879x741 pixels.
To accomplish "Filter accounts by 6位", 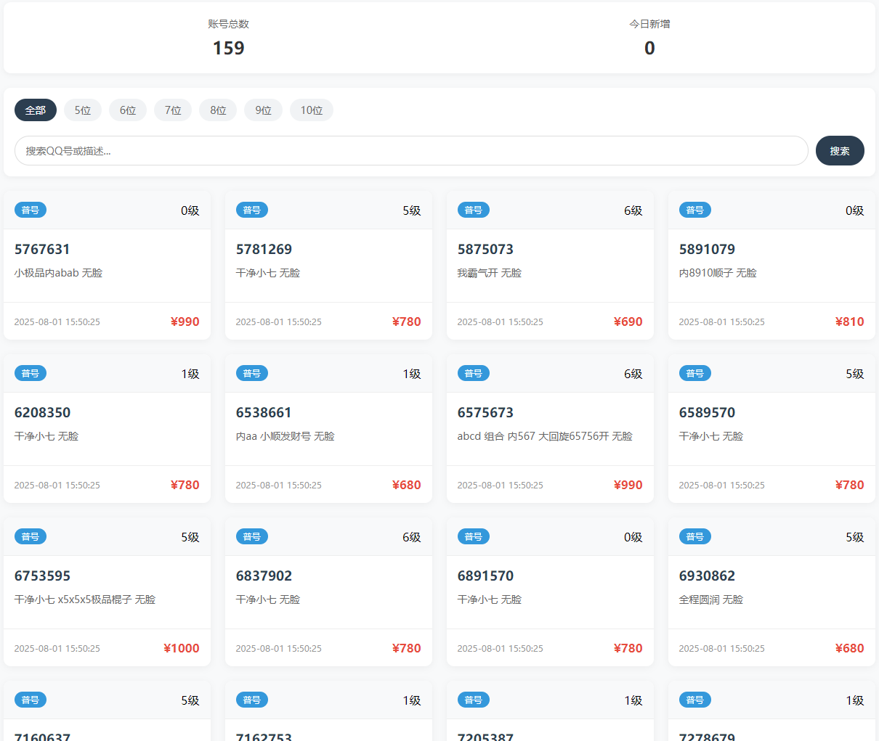I will 128,110.
